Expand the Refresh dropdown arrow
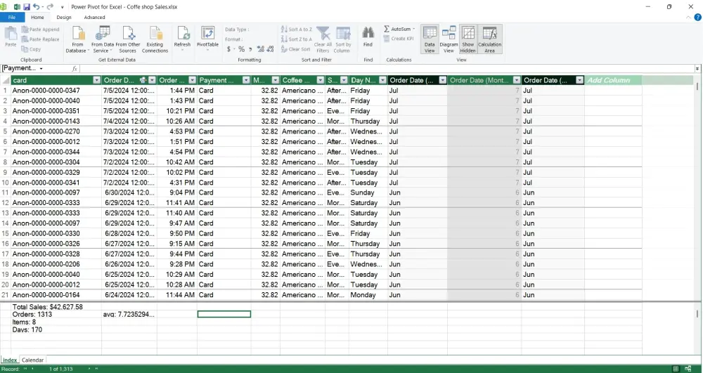This screenshot has height=373, width=703. click(x=183, y=50)
